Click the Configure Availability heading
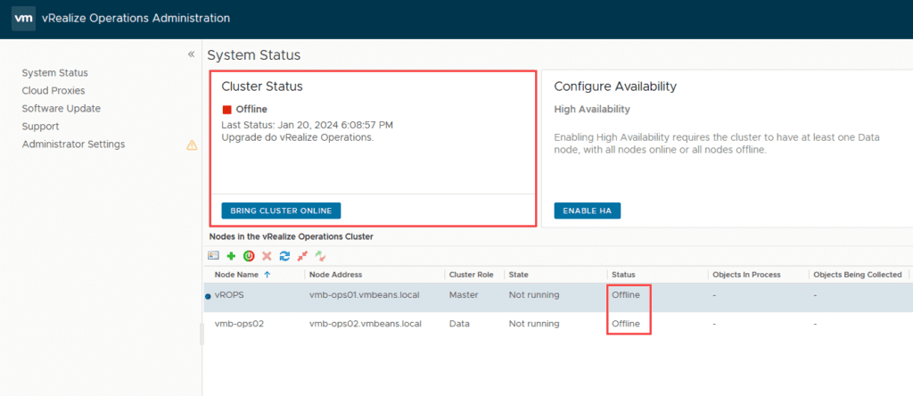The height and width of the screenshot is (396, 913). [615, 87]
